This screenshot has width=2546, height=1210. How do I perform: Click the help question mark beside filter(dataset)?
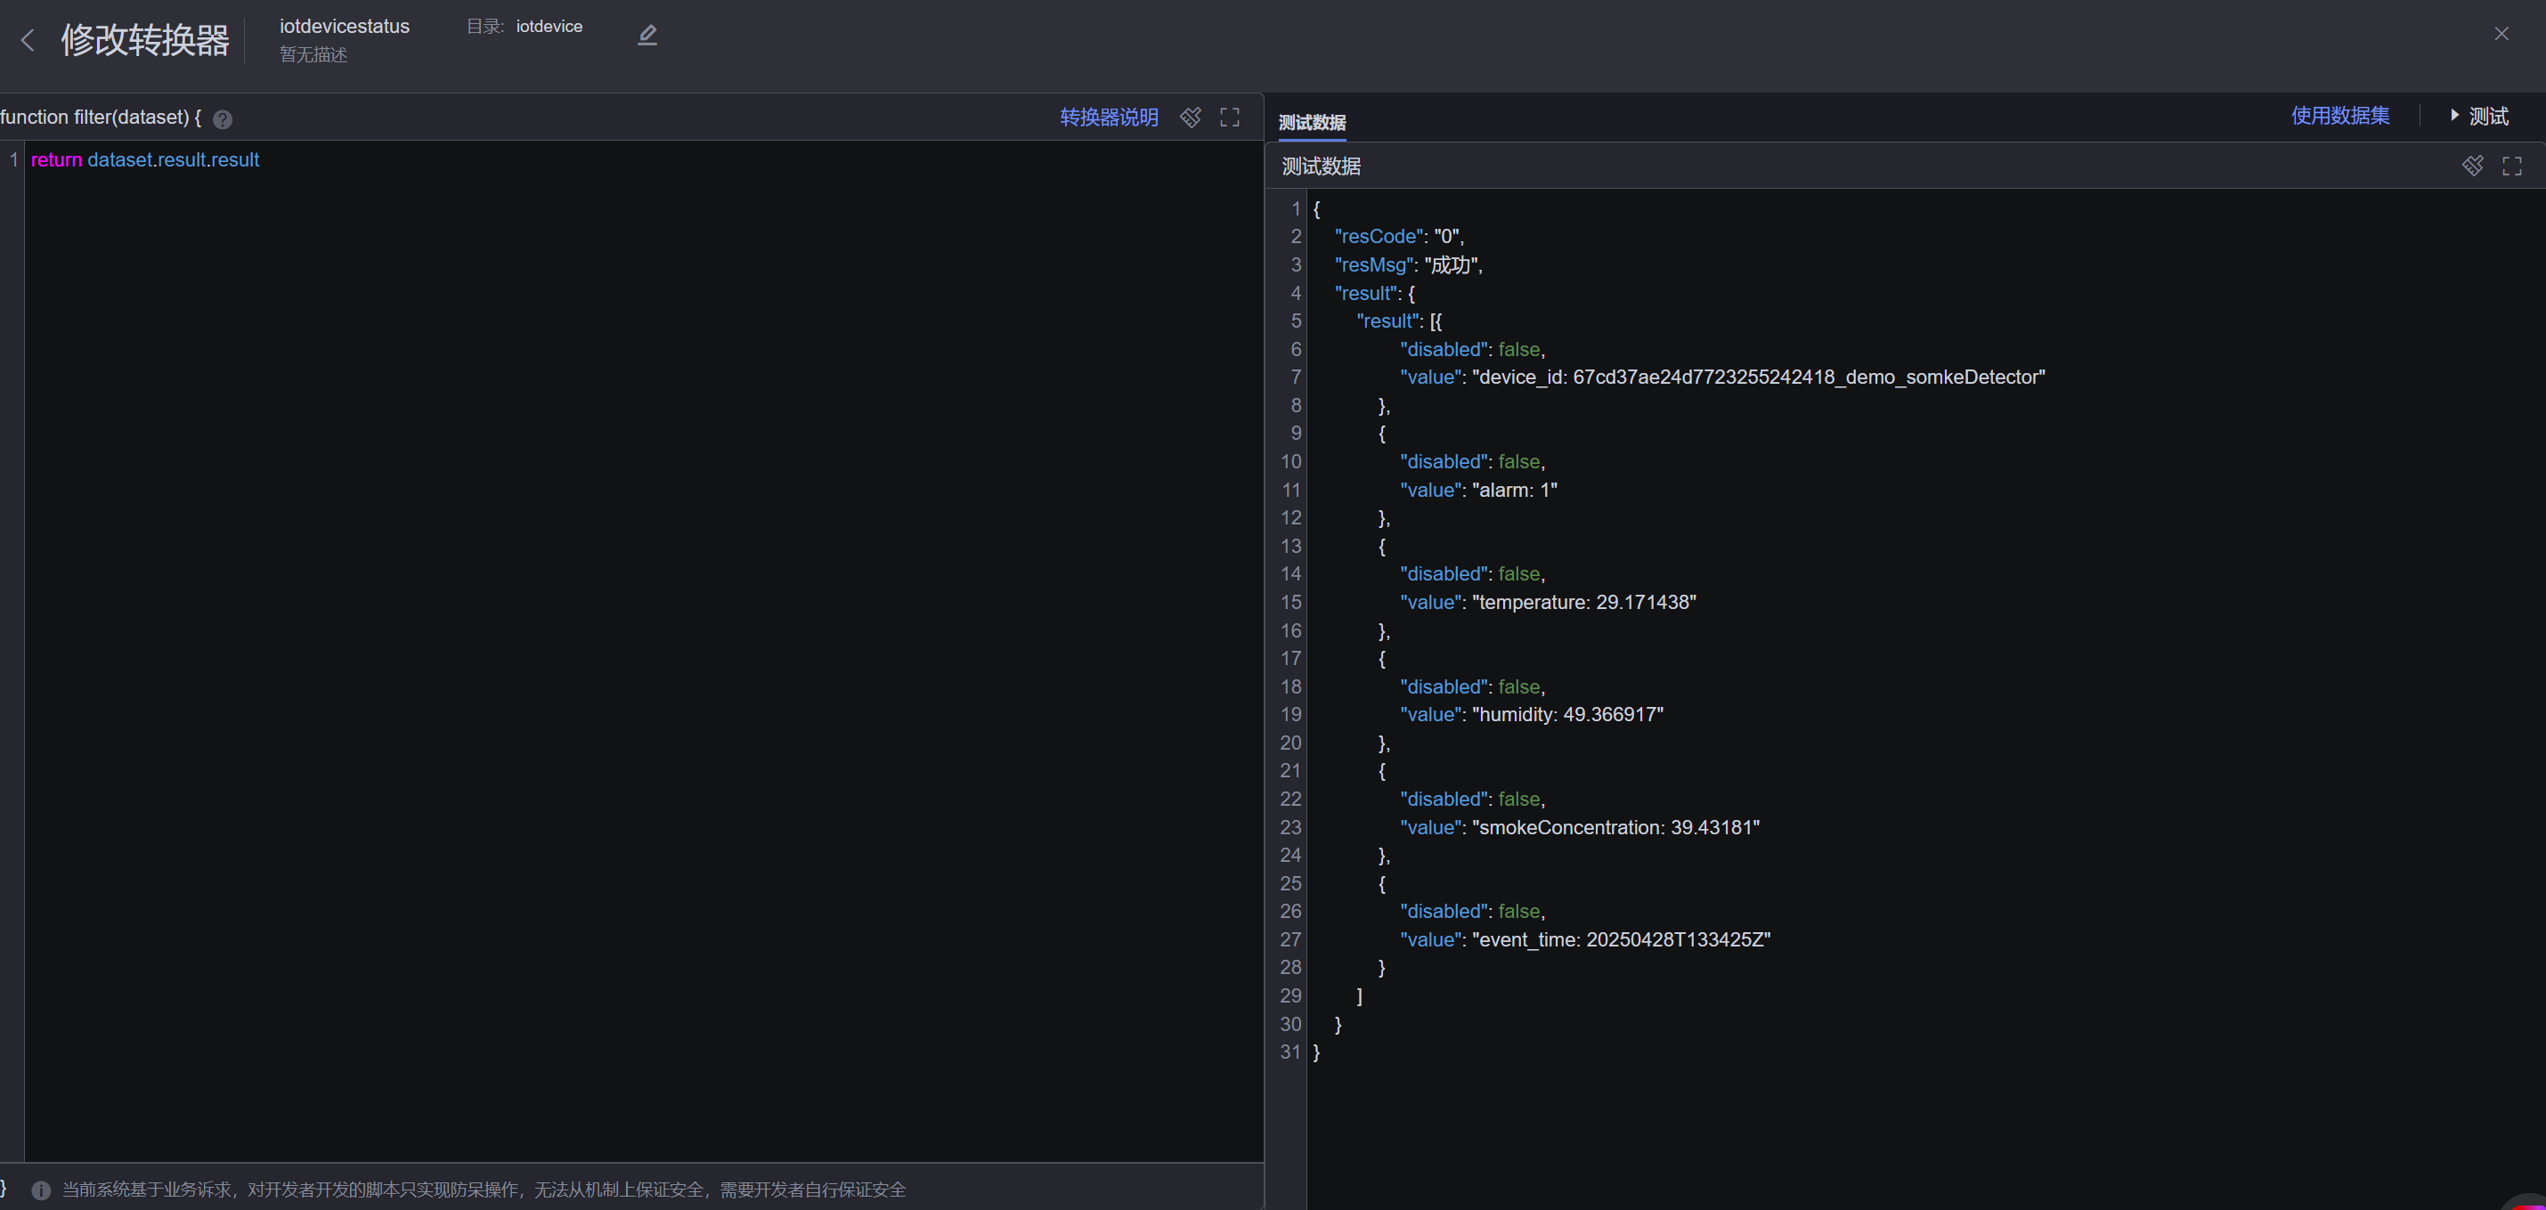point(224,119)
